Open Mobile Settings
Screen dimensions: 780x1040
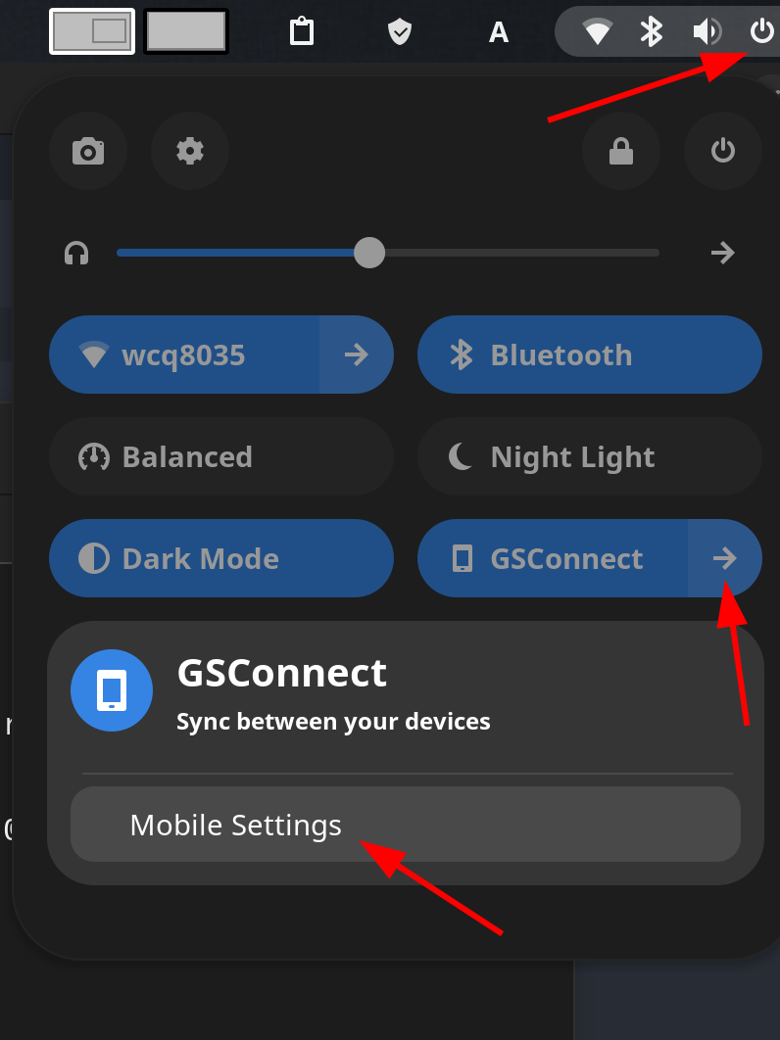coord(406,825)
